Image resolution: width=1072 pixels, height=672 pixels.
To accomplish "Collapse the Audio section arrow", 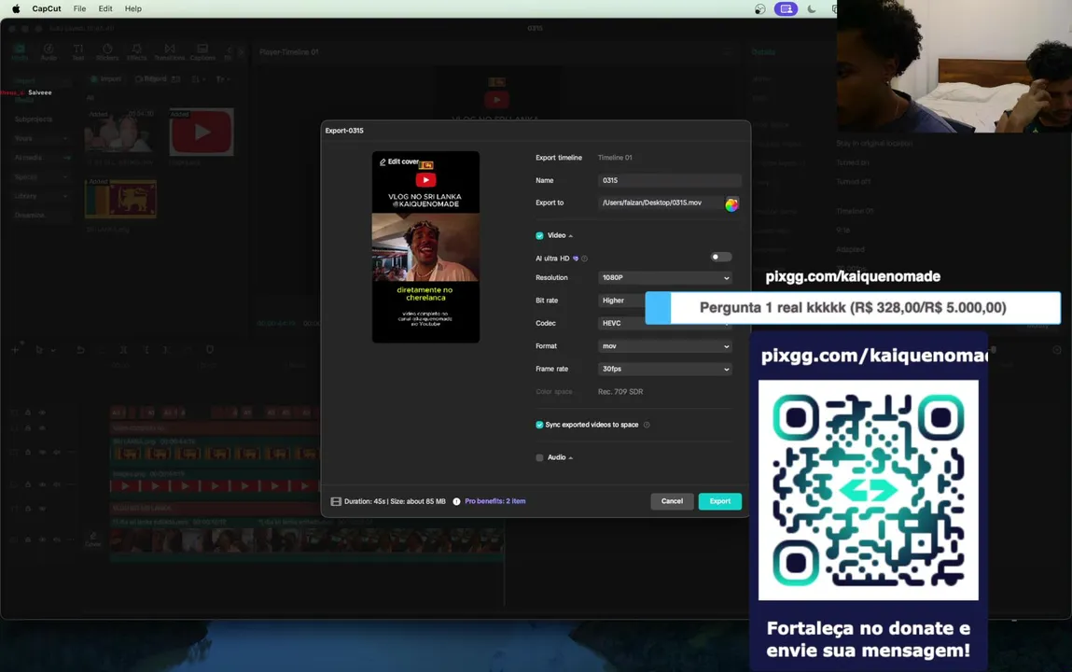I will [571, 458].
